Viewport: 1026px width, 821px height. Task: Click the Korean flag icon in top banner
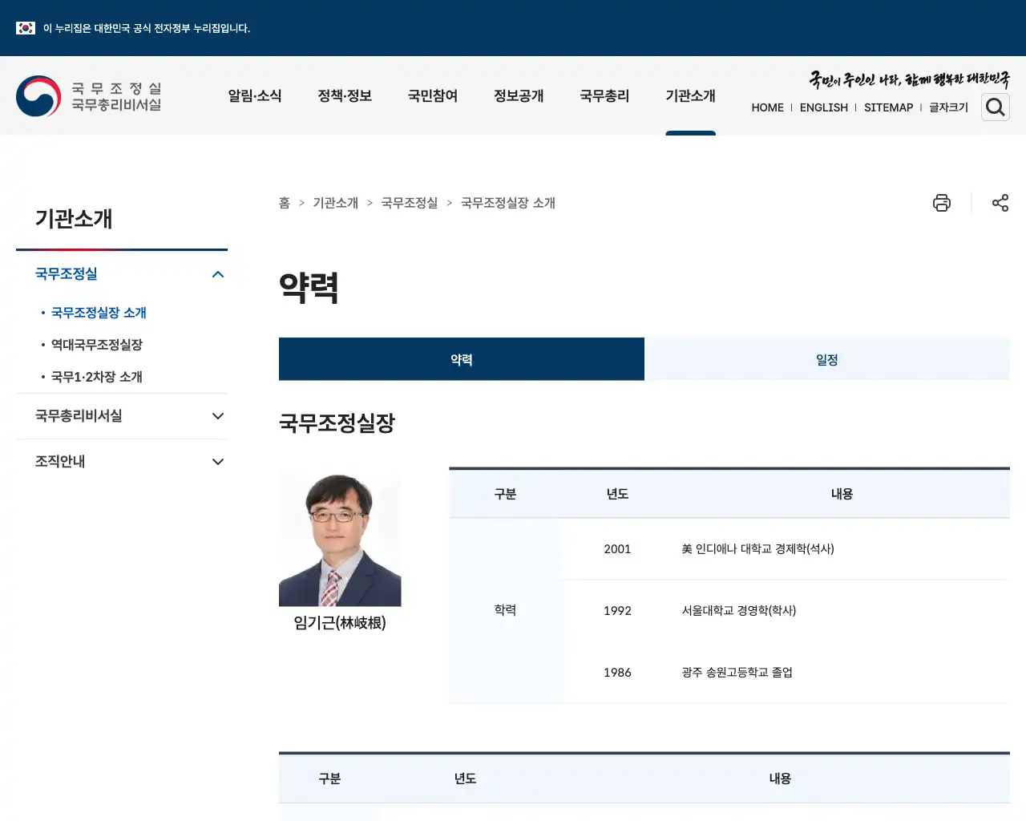26,28
